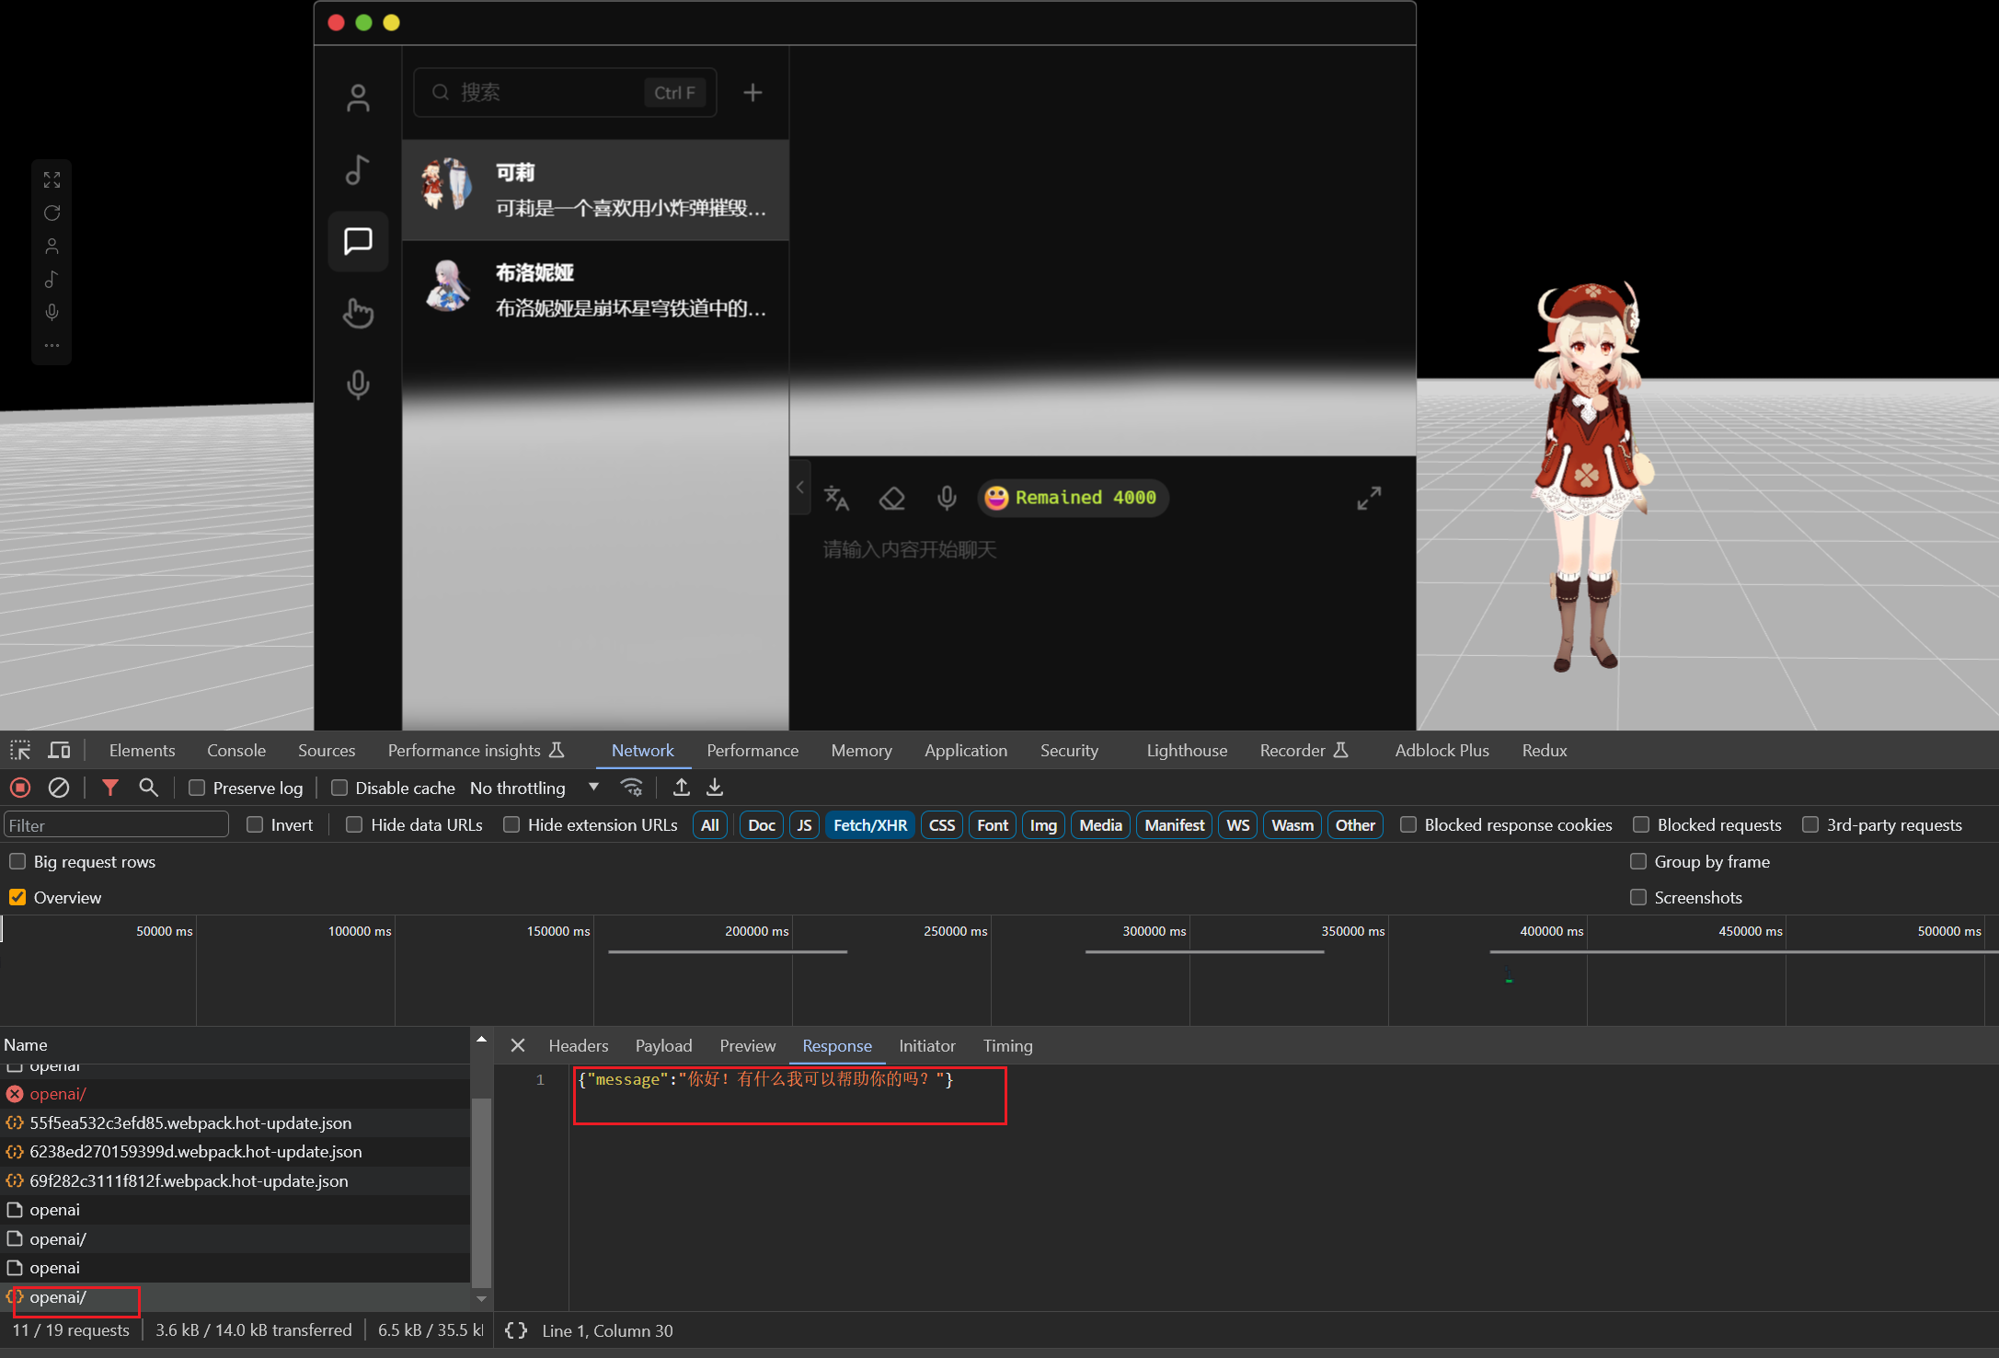This screenshot has height=1358, width=1999.
Task: Click the chat search box
Action: tap(565, 92)
